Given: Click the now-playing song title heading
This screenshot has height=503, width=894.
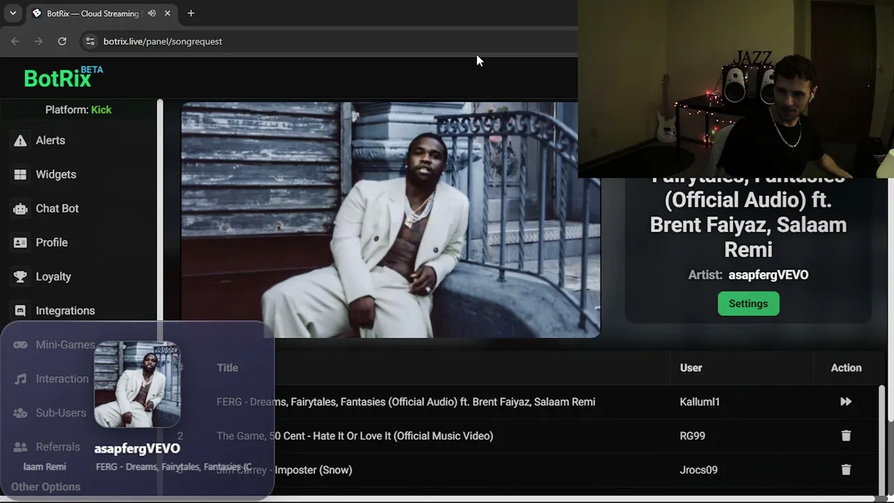Looking at the screenshot, I should pyautogui.click(x=748, y=213).
